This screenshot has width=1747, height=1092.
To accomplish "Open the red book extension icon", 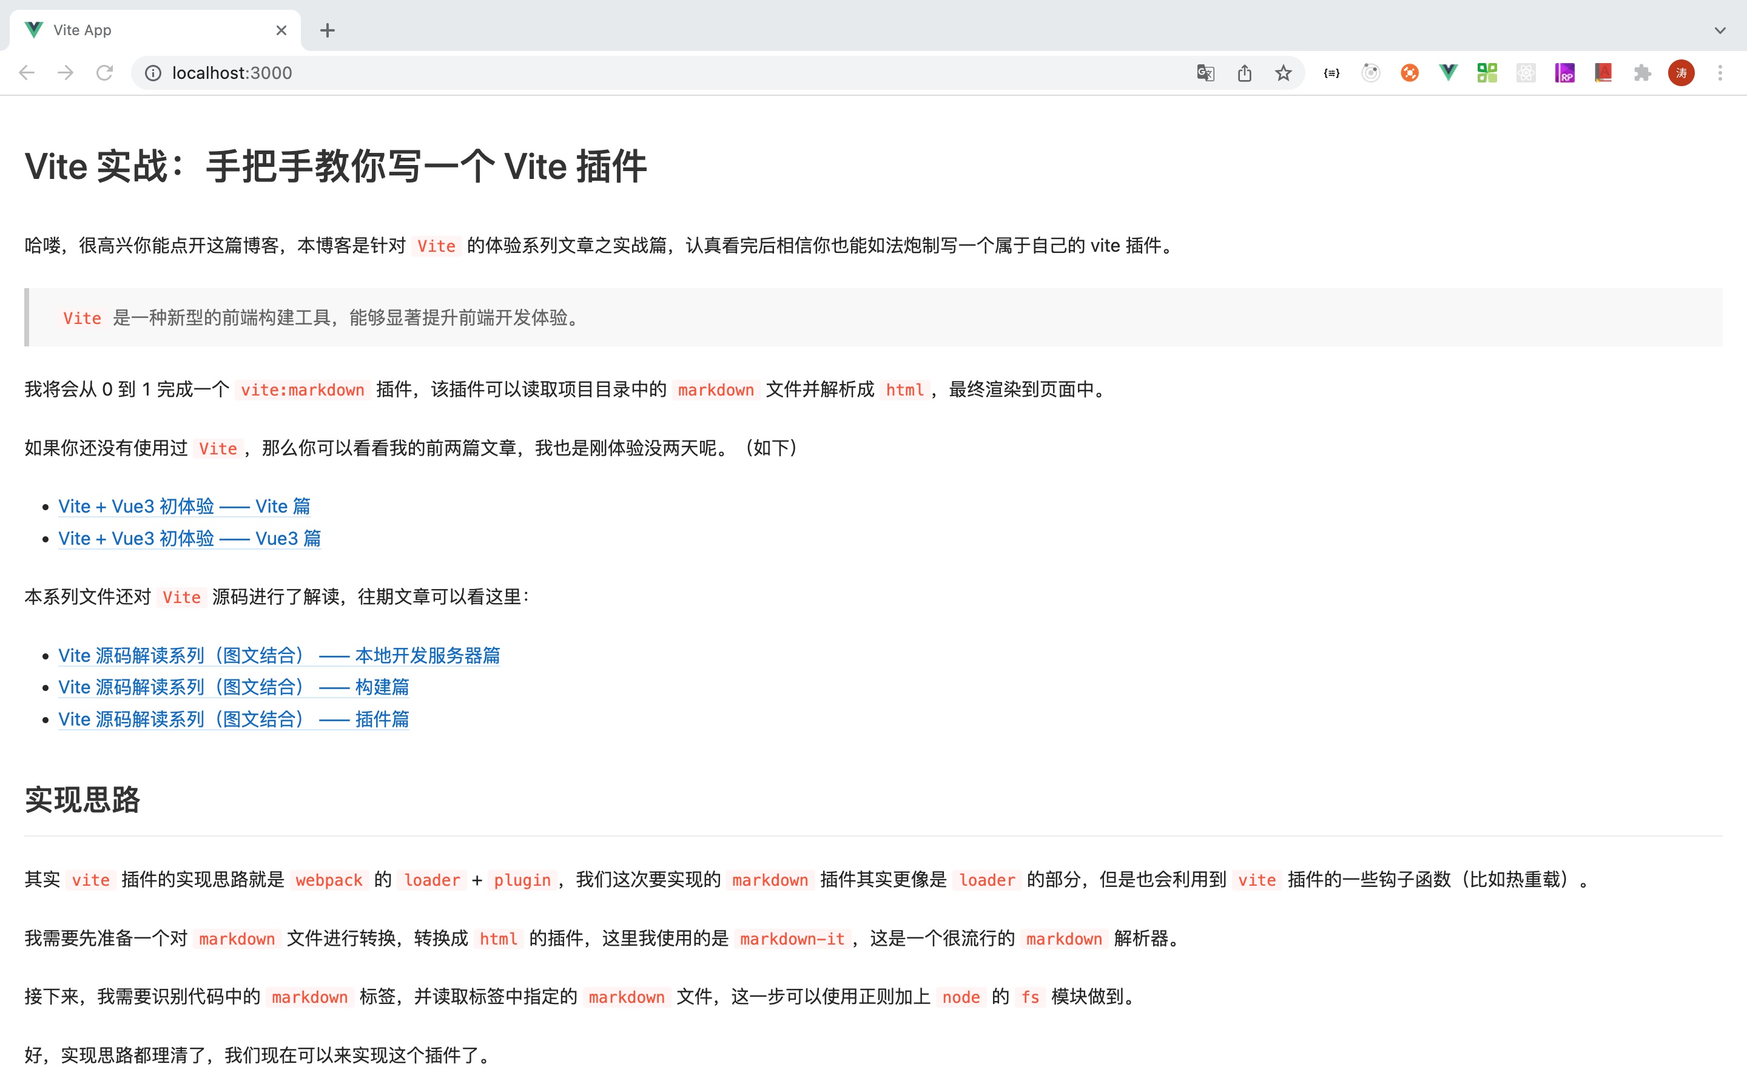I will (1603, 73).
